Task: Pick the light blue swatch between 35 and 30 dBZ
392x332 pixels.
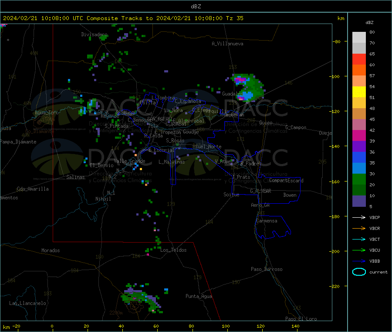Action: [359, 168]
